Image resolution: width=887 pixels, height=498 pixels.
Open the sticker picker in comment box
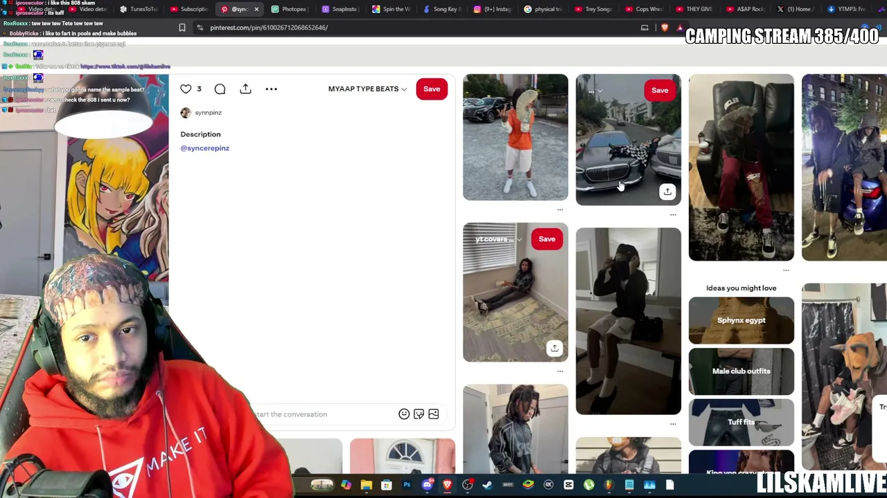click(x=419, y=414)
